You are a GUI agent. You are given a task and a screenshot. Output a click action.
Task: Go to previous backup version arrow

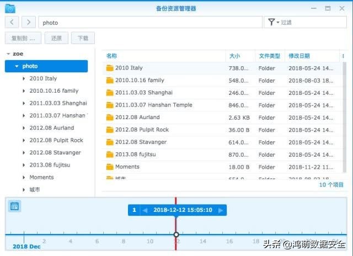145,210
